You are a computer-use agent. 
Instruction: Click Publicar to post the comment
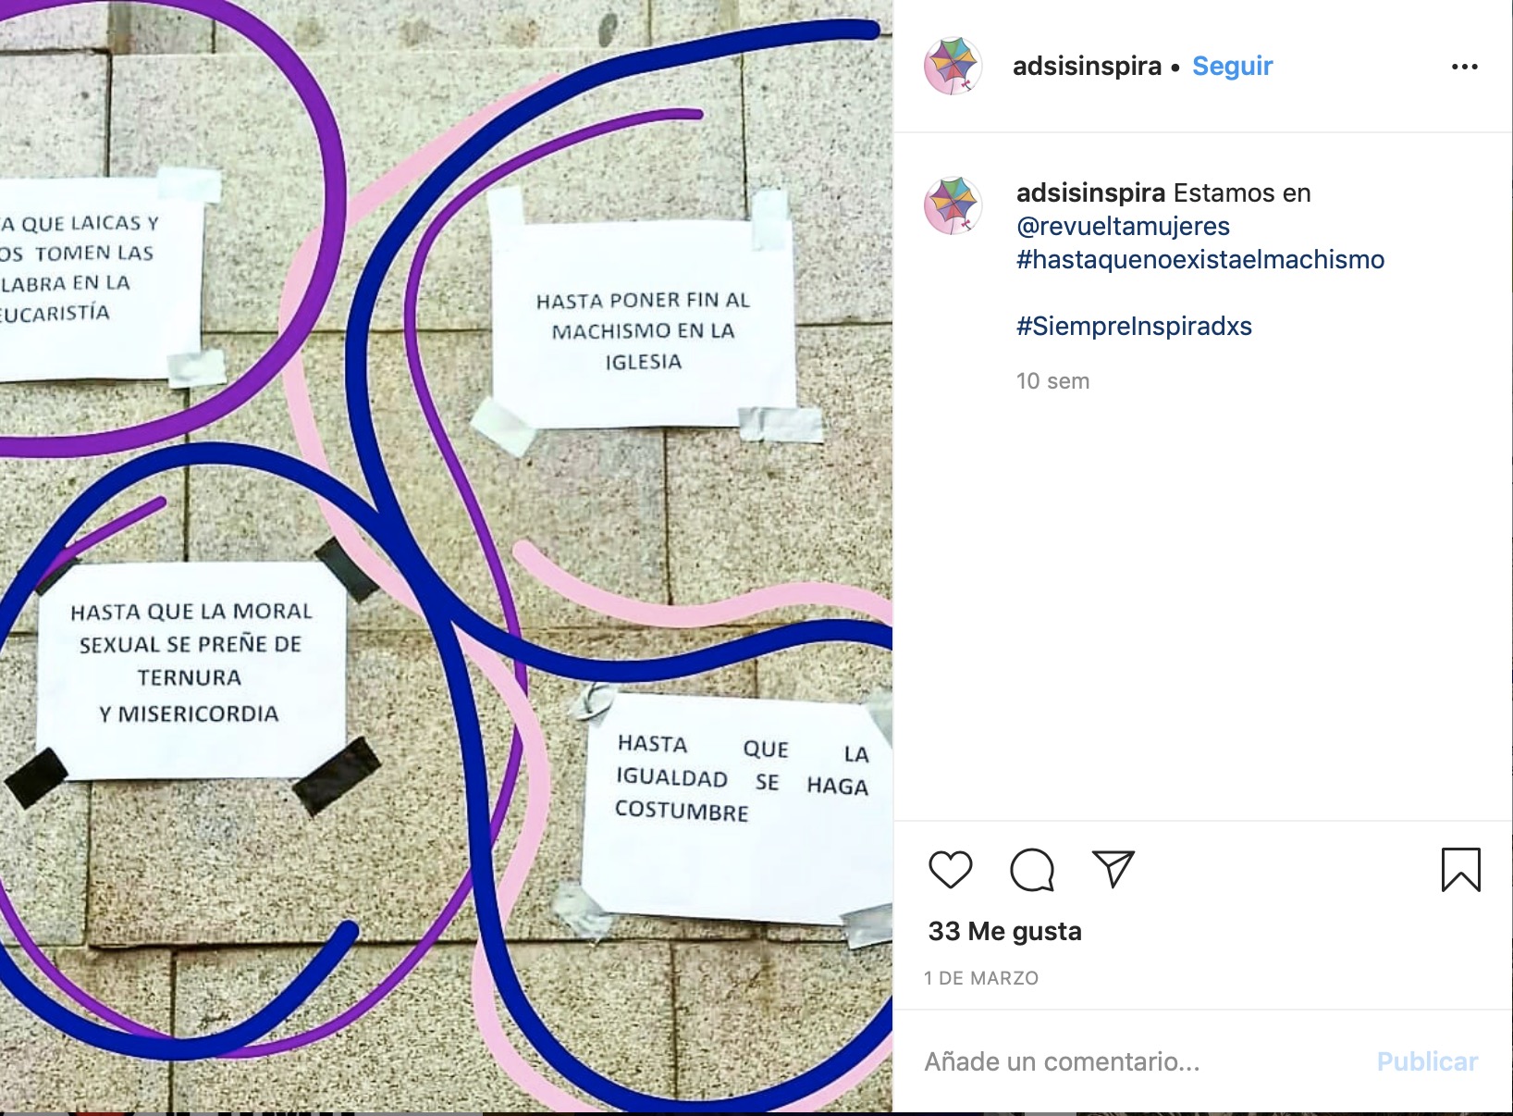[1427, 1061]
